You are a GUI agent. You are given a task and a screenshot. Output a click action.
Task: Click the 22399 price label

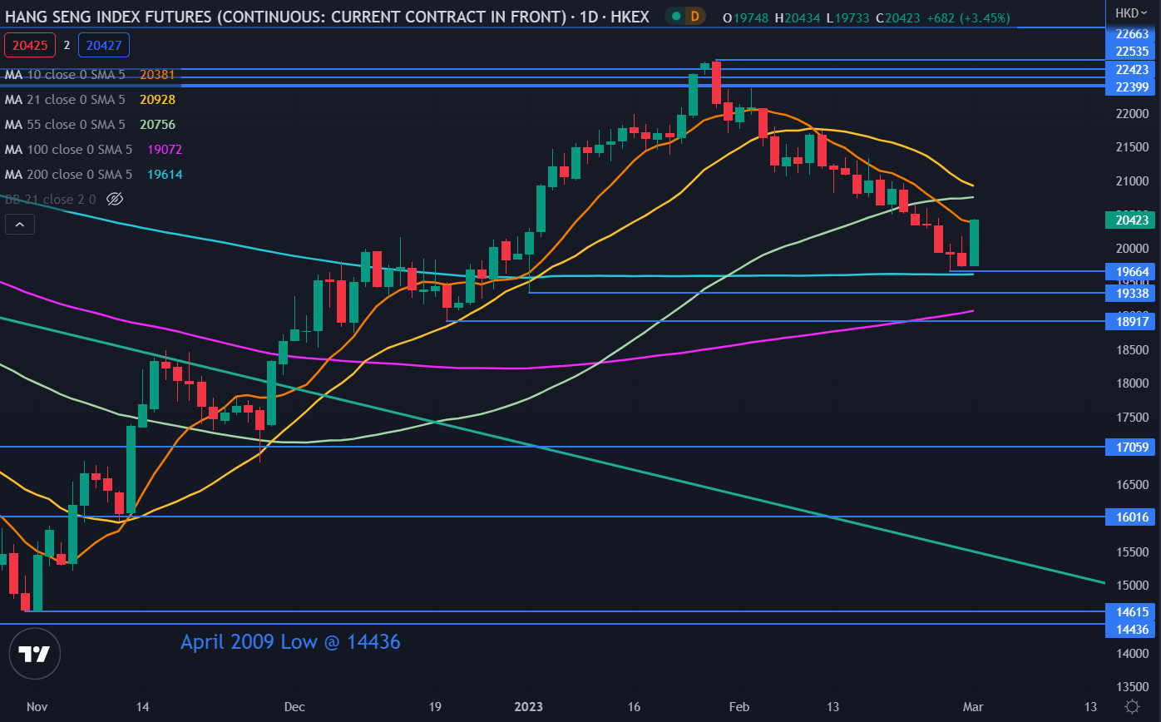(x=1132, y=87)
